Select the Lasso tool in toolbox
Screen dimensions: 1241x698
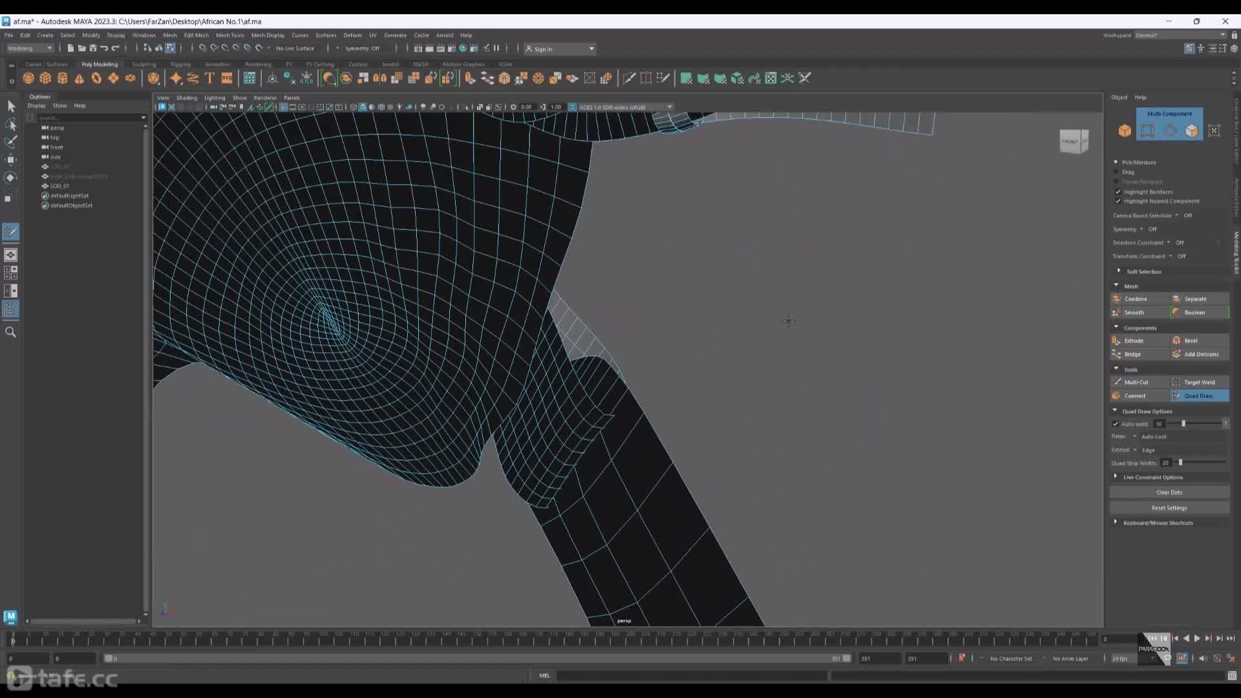11,124
